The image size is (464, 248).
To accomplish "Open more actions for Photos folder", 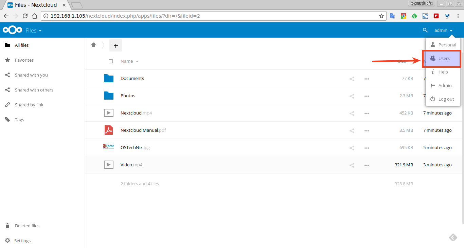I will (367, 96).
